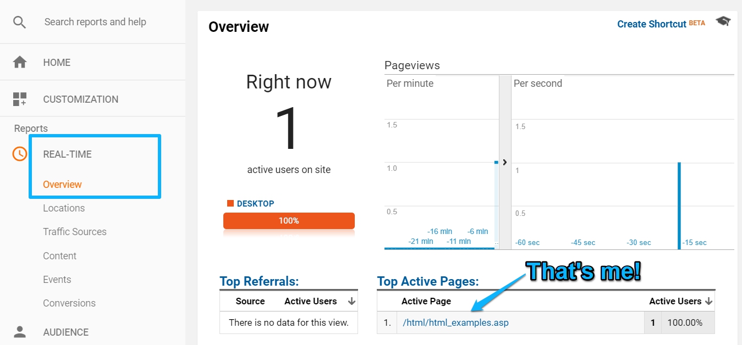This screenshot has width=742, height=345.
Task: Sort Top Active Pages by Active Users arrow
Action: click(708, 301)
